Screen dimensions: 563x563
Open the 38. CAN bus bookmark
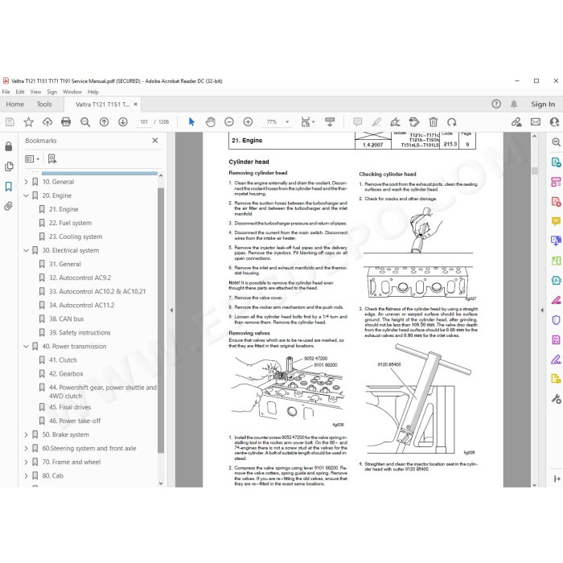click(67, 318)
